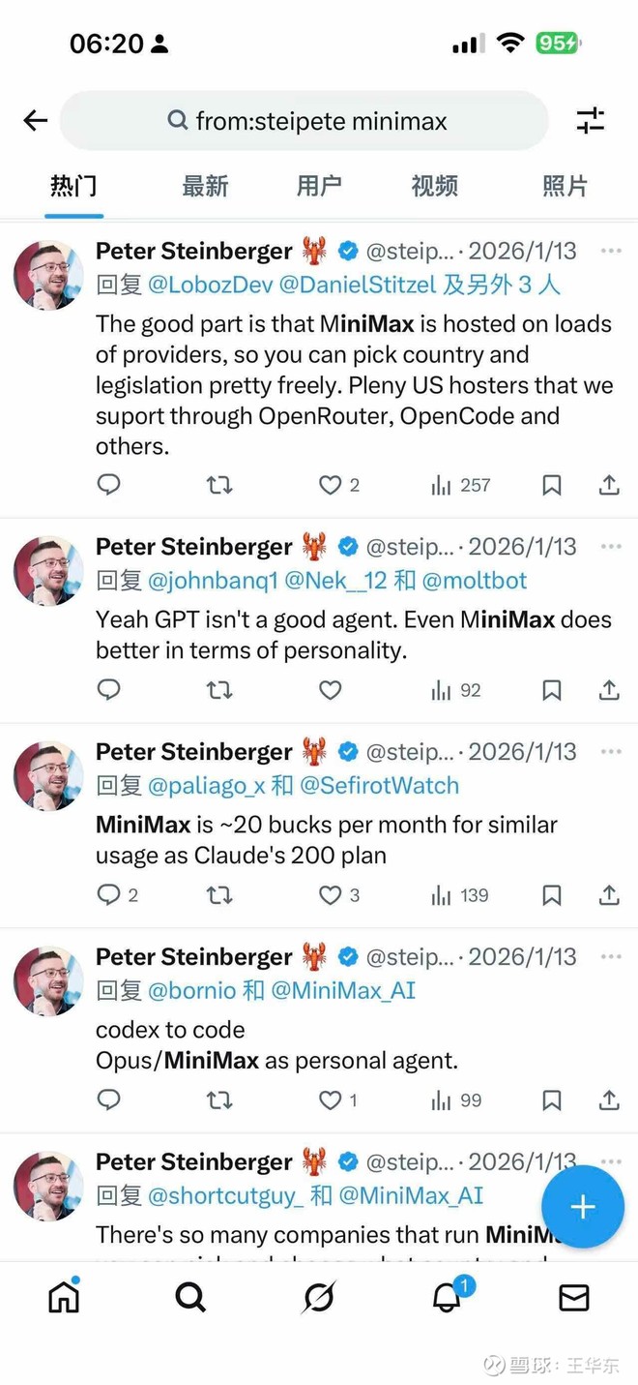
Task: Share the first tweet about MiniMax providers
Action: tap(609, 485)
